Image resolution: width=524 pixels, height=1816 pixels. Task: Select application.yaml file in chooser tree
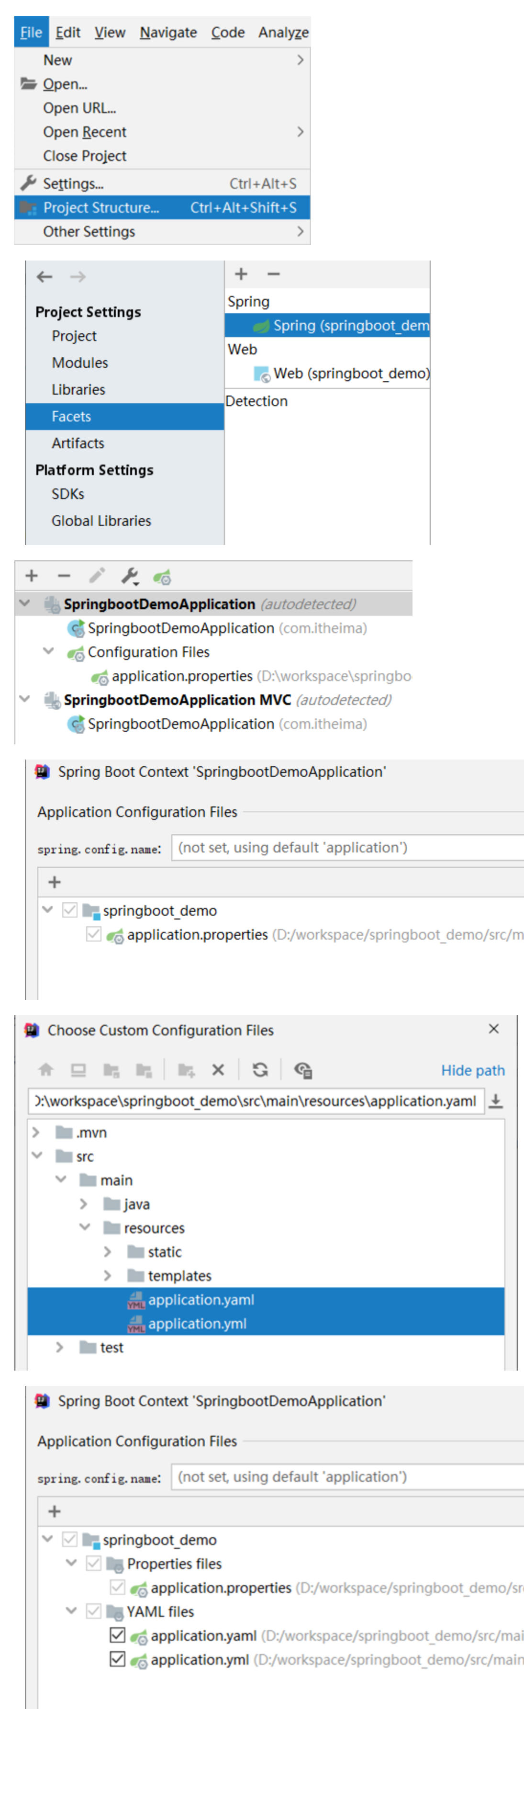pyautogui.click(x=266, y=1300)
